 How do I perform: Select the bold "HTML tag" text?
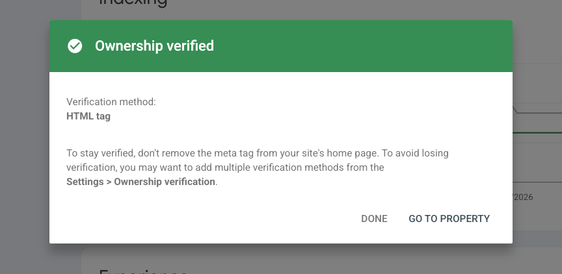[88, 116]
